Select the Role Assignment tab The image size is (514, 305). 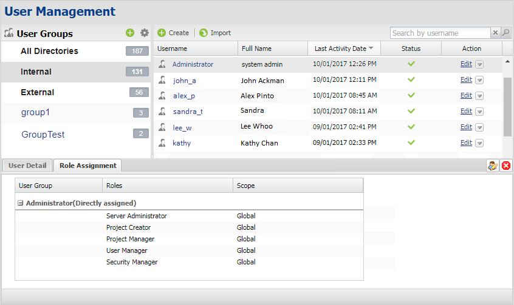point(87,166)
